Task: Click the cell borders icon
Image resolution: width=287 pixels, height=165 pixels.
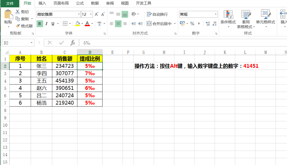Action: click(65, 24)
